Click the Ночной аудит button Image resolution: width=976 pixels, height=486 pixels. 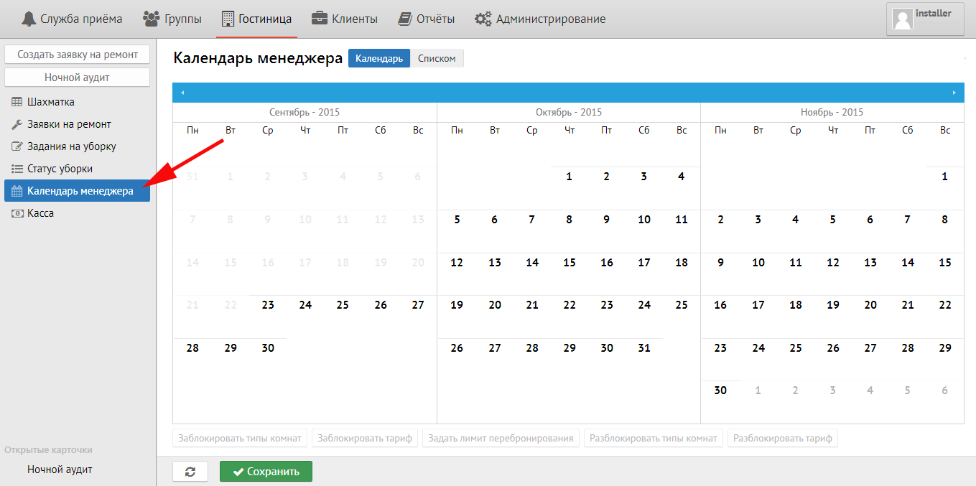coord(78,77)
